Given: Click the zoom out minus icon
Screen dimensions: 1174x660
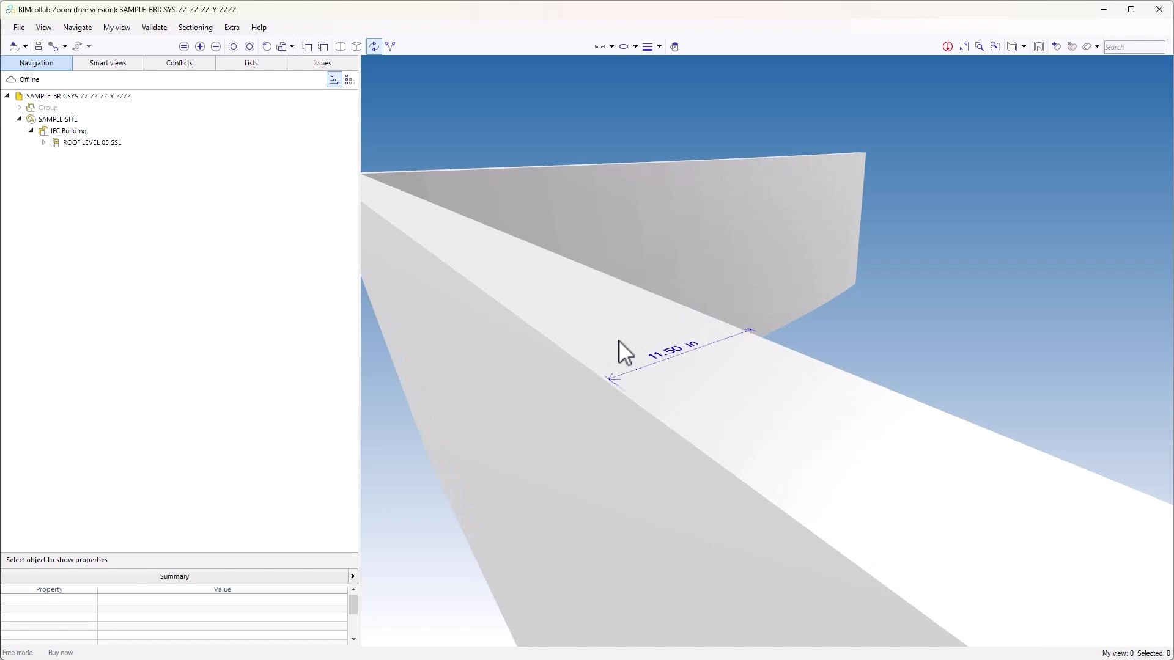Looking at the screenshot, I should 216,46.
